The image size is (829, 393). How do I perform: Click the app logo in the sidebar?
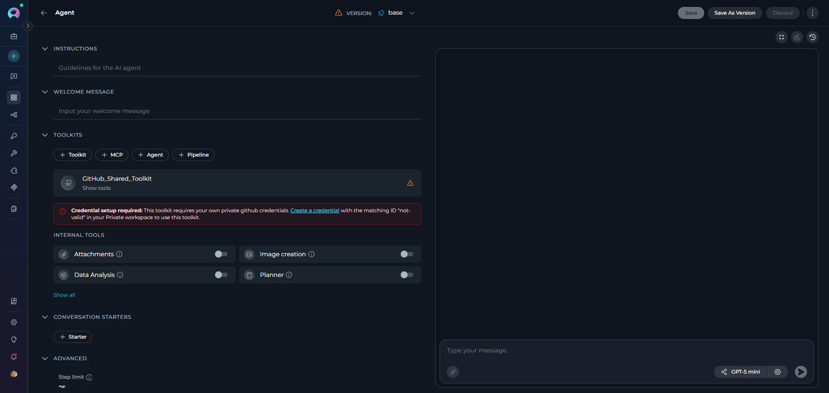pyautogui.click(x=14, y=13)
